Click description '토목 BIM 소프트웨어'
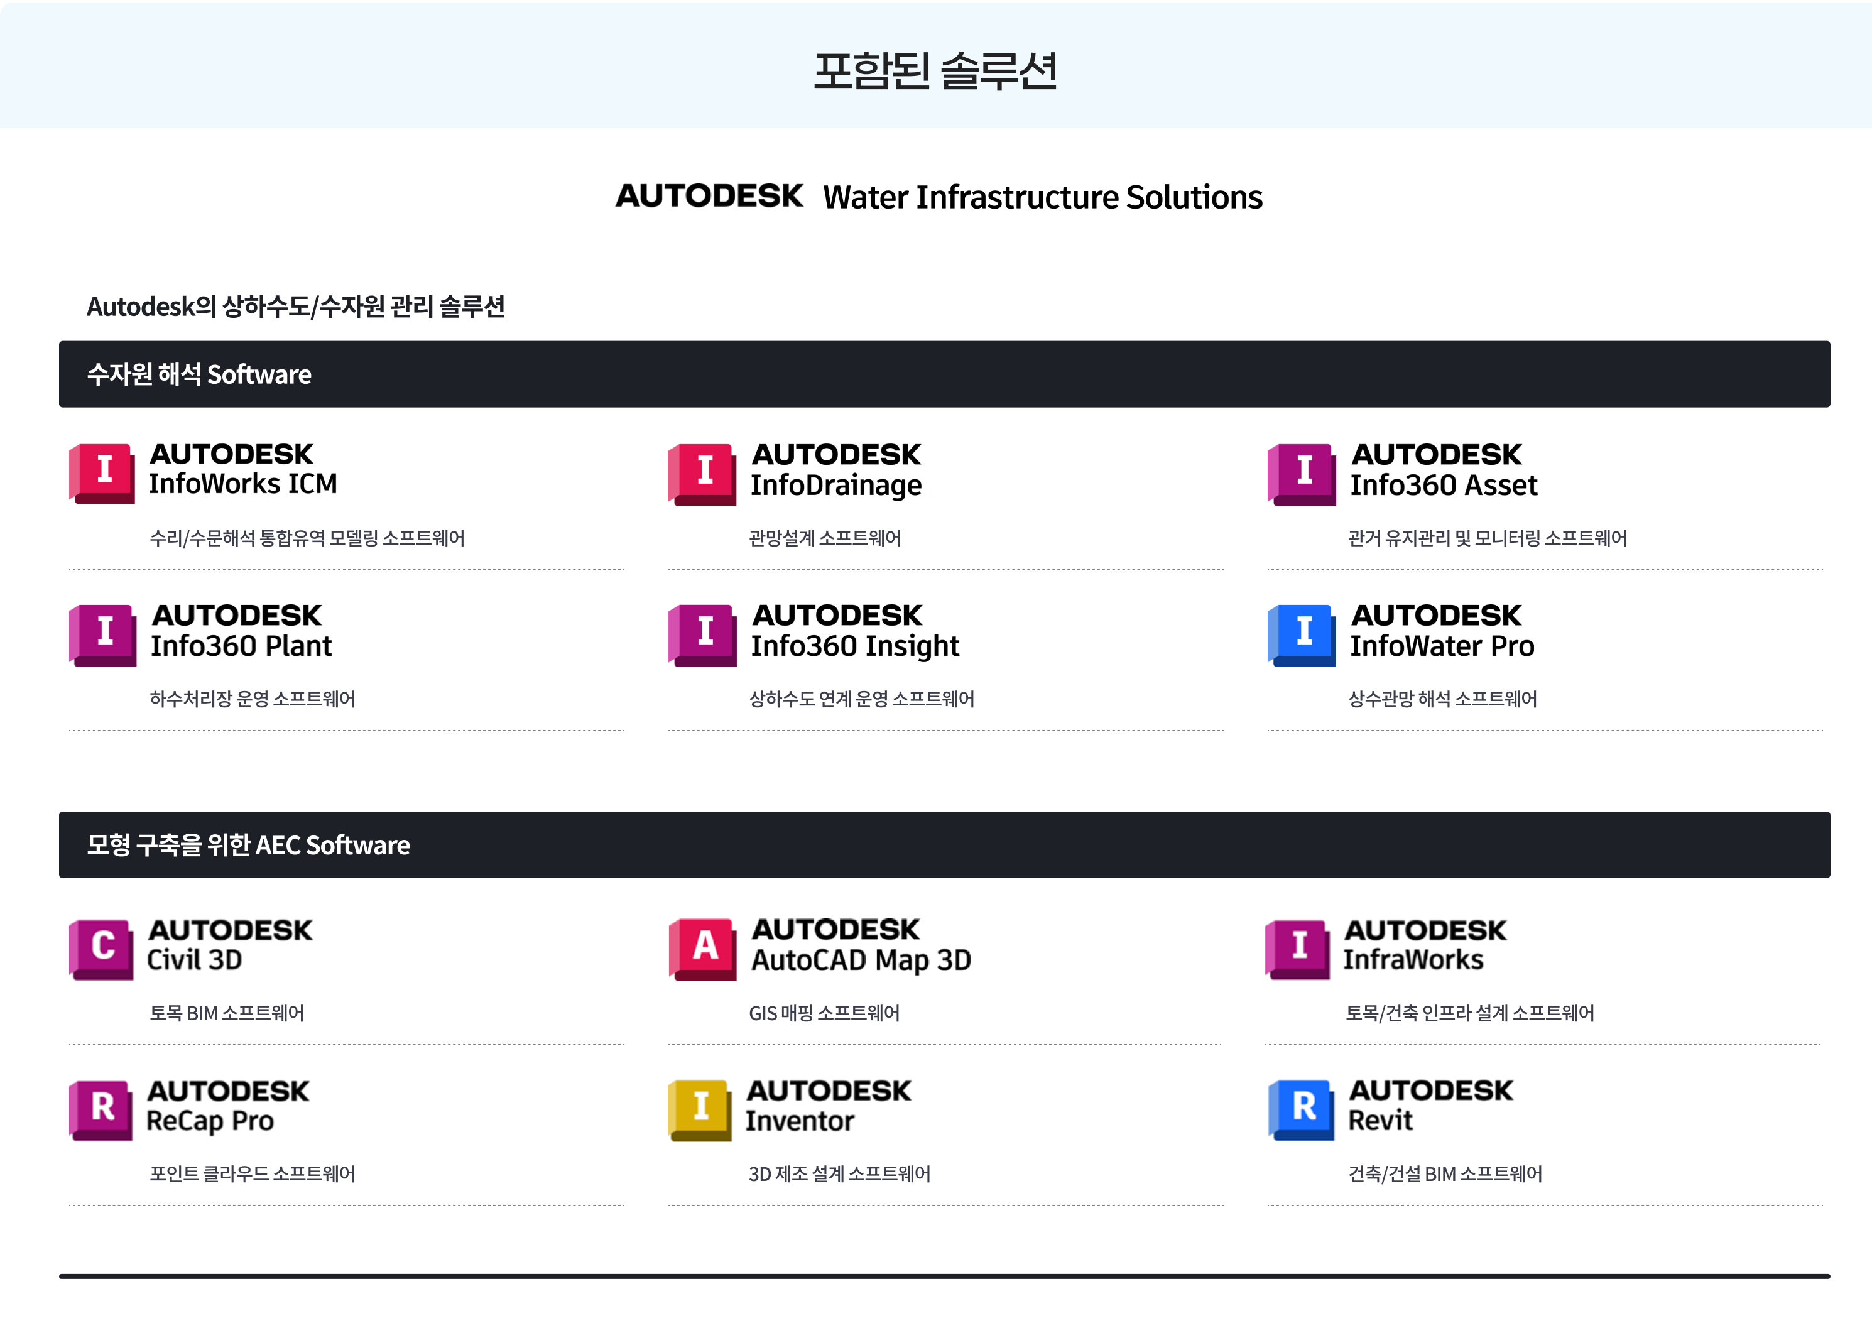 pyautogui.click(x=227, y=1013)
